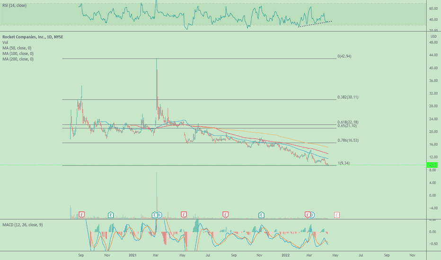Click the MA (200, close, 0) legend

18,59
